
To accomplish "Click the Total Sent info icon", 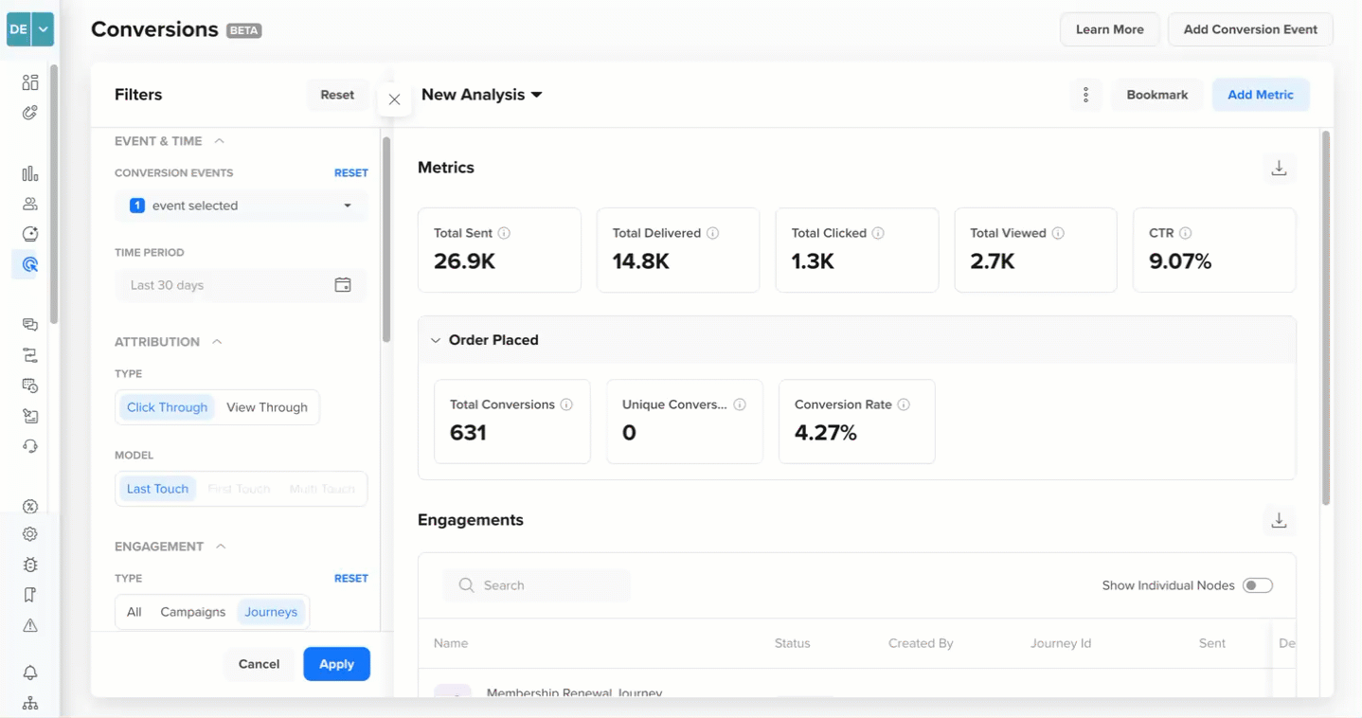I will [x=504, y=233].
